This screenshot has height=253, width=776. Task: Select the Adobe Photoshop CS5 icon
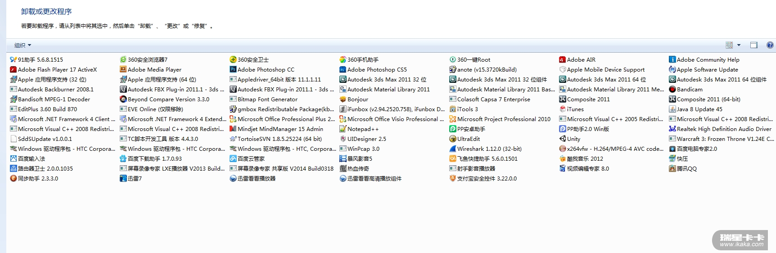343,69
